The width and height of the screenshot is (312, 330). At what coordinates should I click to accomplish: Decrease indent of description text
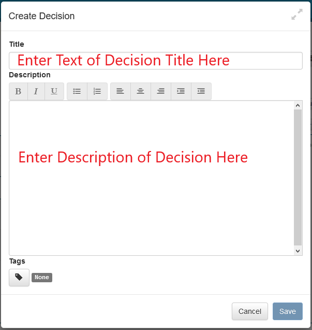(201, 91)
